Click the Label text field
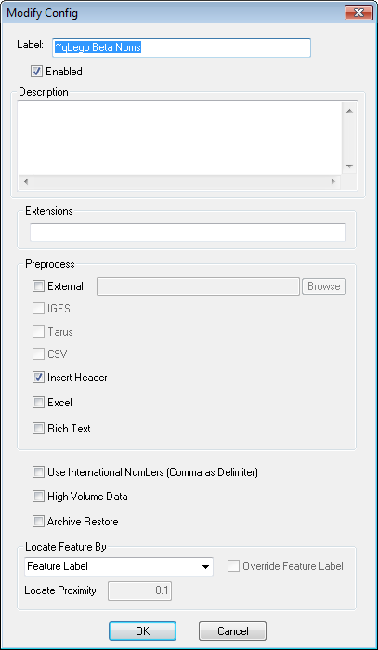378x650 pixels. 181,47
